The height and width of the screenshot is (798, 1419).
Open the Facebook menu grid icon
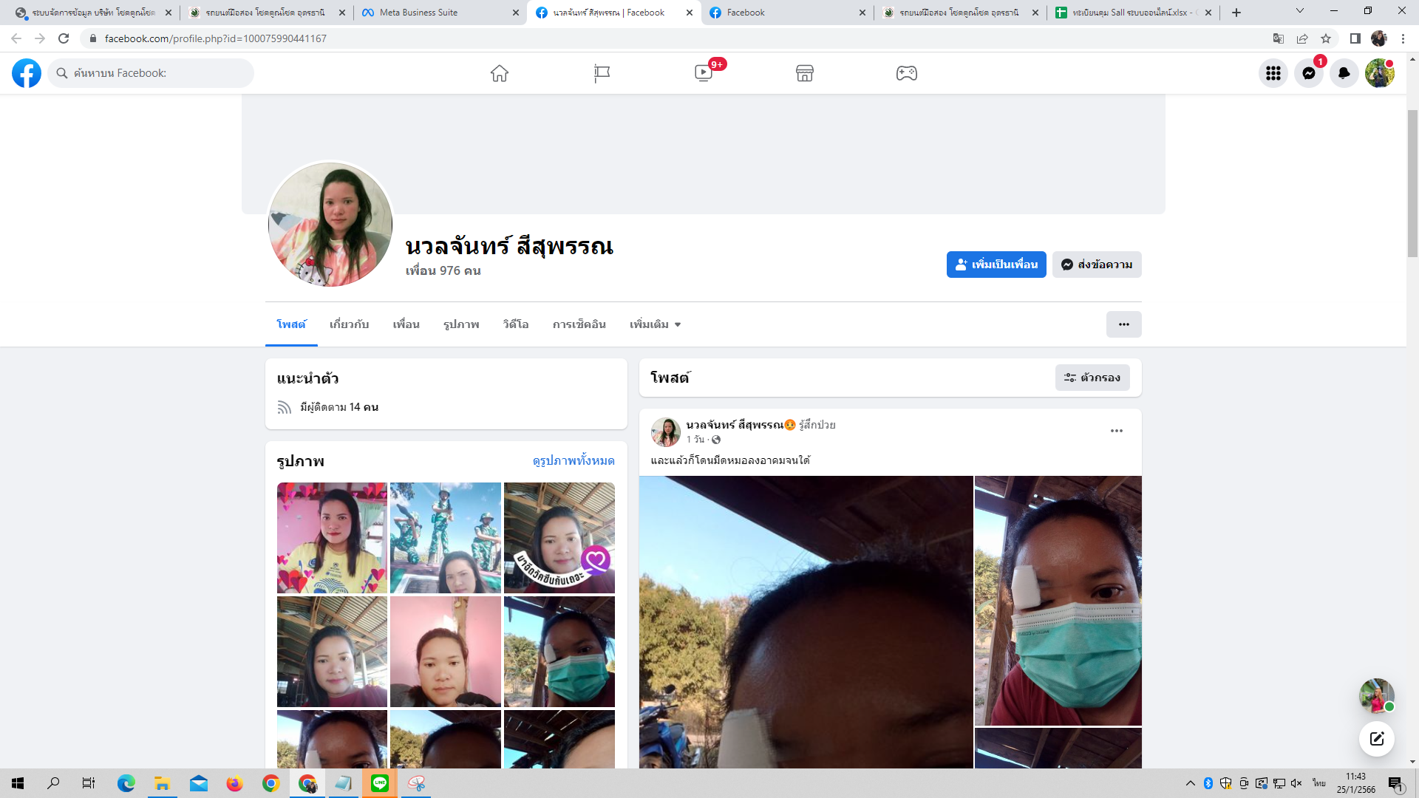click(1273, 73)
